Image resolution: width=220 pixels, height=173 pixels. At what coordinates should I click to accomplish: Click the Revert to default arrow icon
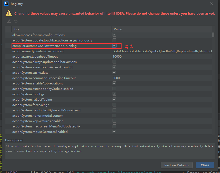pos(16,21)
